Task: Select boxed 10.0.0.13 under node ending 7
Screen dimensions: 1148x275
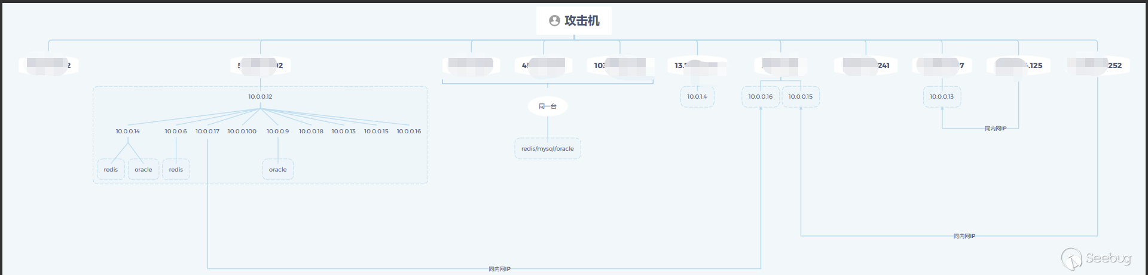Action: pos(942,96)
